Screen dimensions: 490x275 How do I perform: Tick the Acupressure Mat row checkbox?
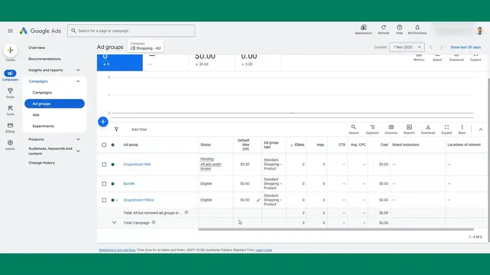coord(104,164)
